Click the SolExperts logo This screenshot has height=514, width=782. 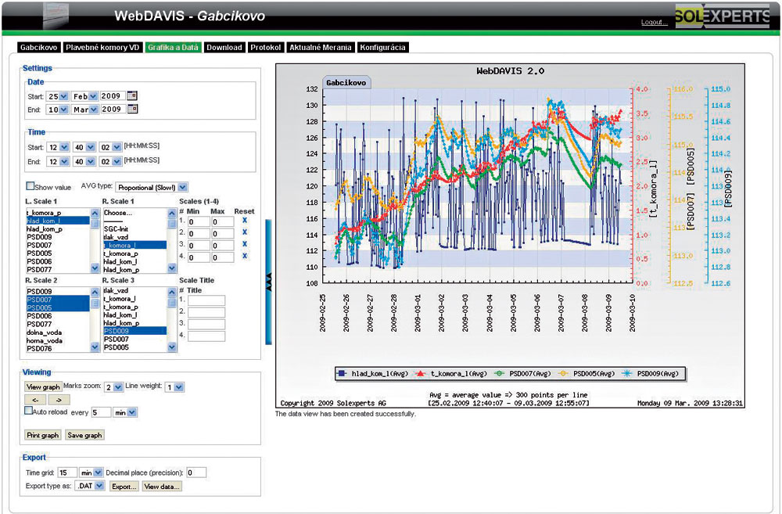click(x=722, y=16)
